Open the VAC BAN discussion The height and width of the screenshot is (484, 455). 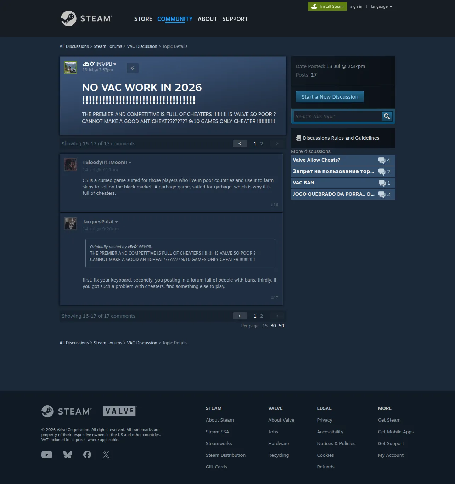(303, 183)
